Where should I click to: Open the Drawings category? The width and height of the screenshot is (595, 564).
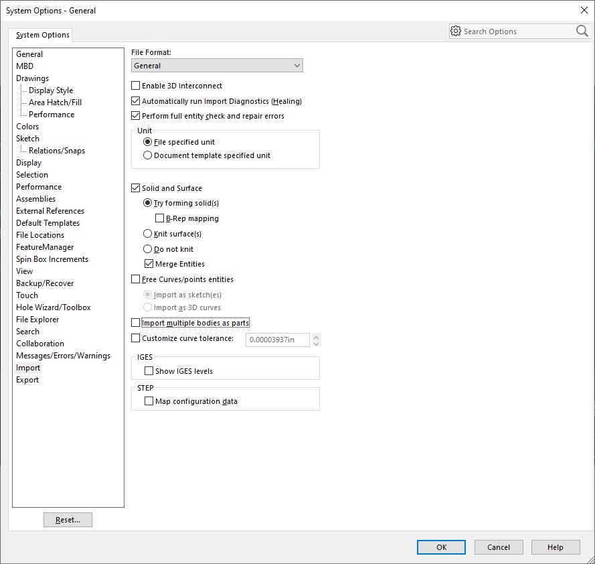(32, 78)
